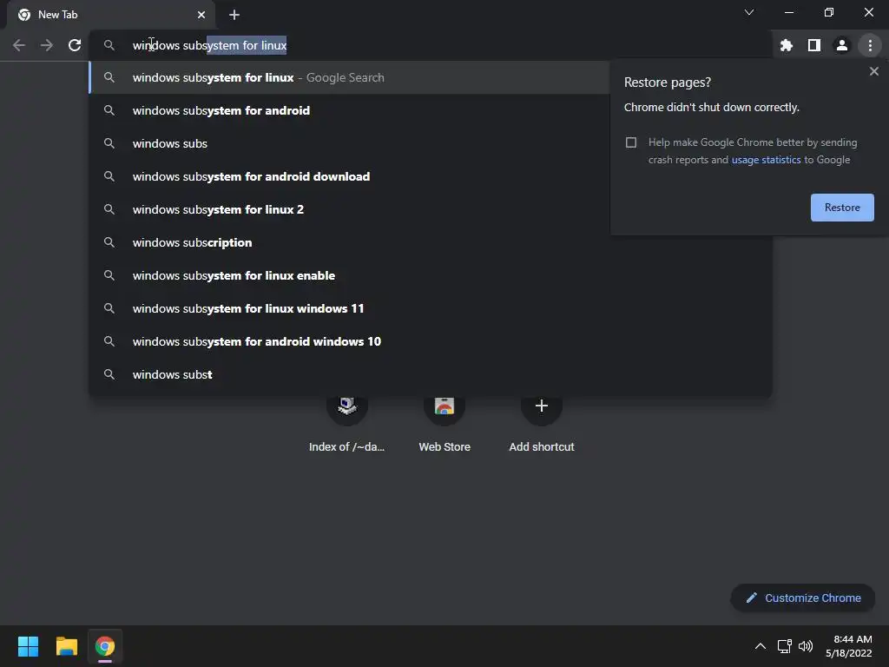Choose suggestion windows subsystem for linux 2
This screenshot has height=667, width=889.
(349, 209)
